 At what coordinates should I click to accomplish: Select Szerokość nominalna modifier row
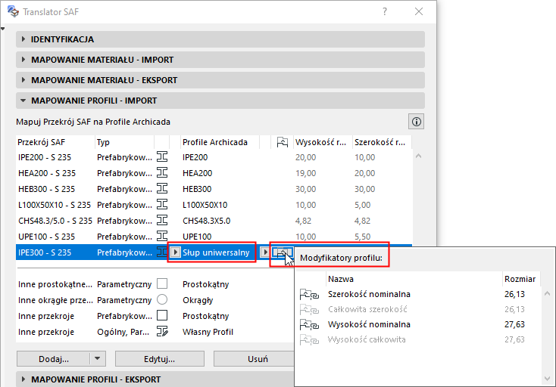(419, 294)
